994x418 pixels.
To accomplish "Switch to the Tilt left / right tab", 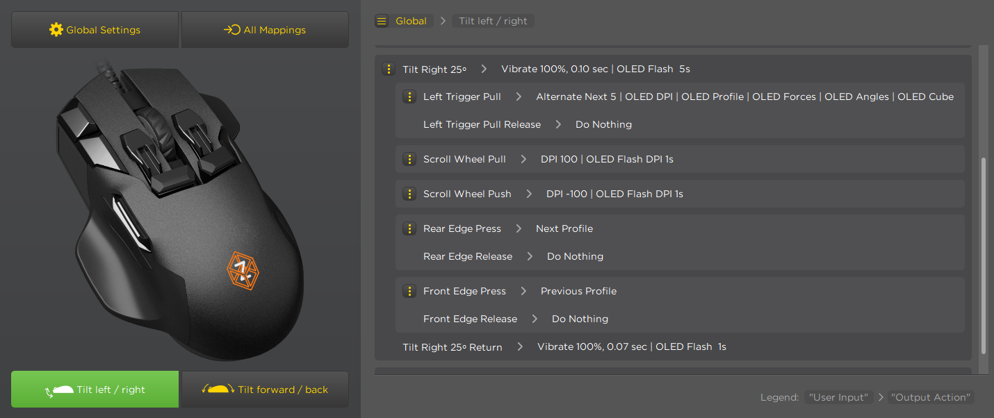I will pyautogui.click(x=95, y=390).
